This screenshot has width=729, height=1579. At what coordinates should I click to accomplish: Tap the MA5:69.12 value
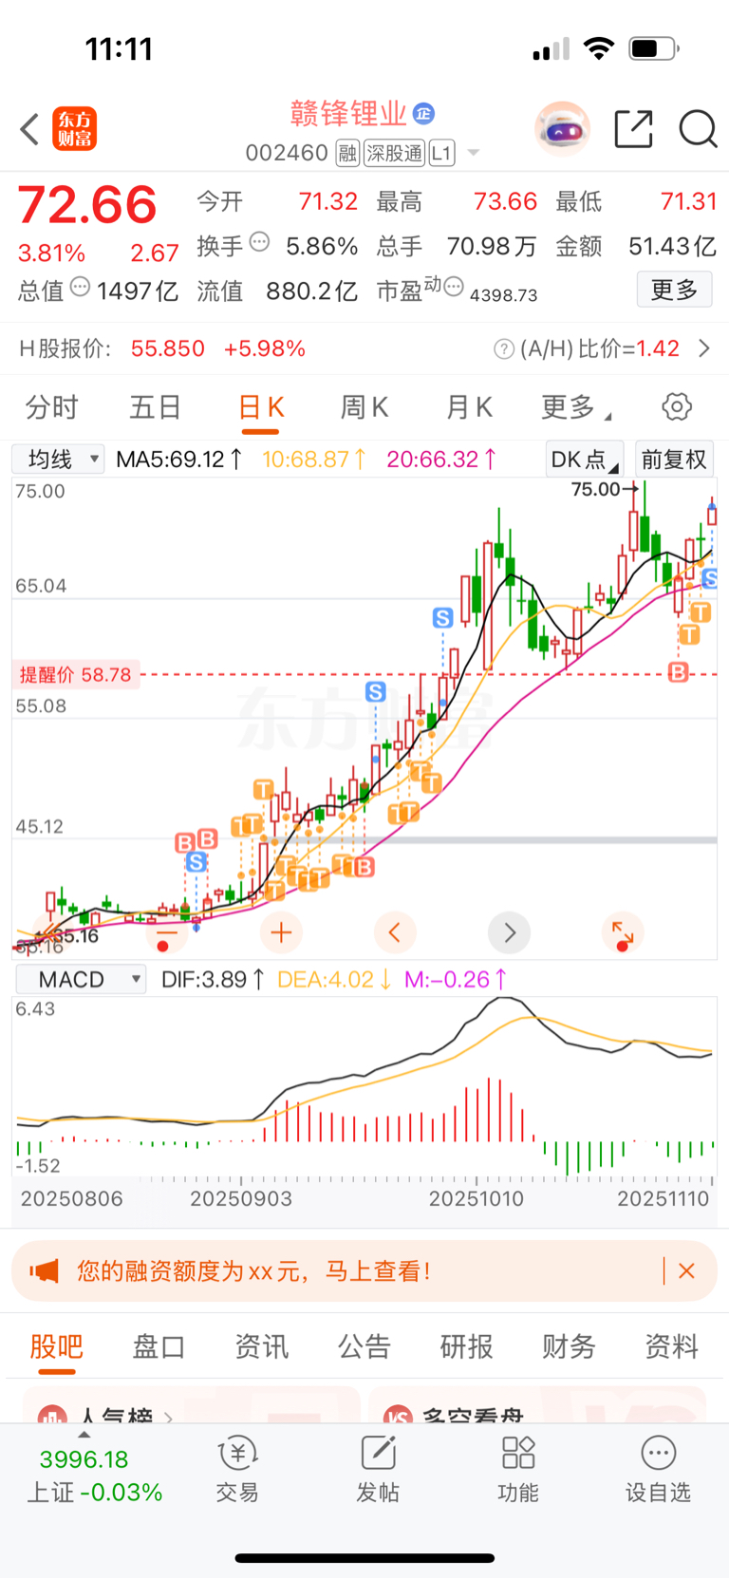tap(178, 460)
